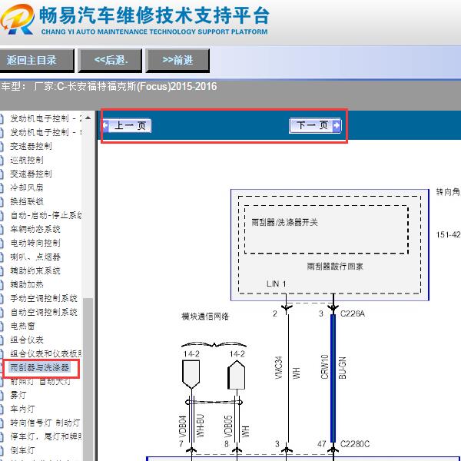Click document icon beside 冷却风扇
This screenshot has height=461, width=461.
point(2,188)
